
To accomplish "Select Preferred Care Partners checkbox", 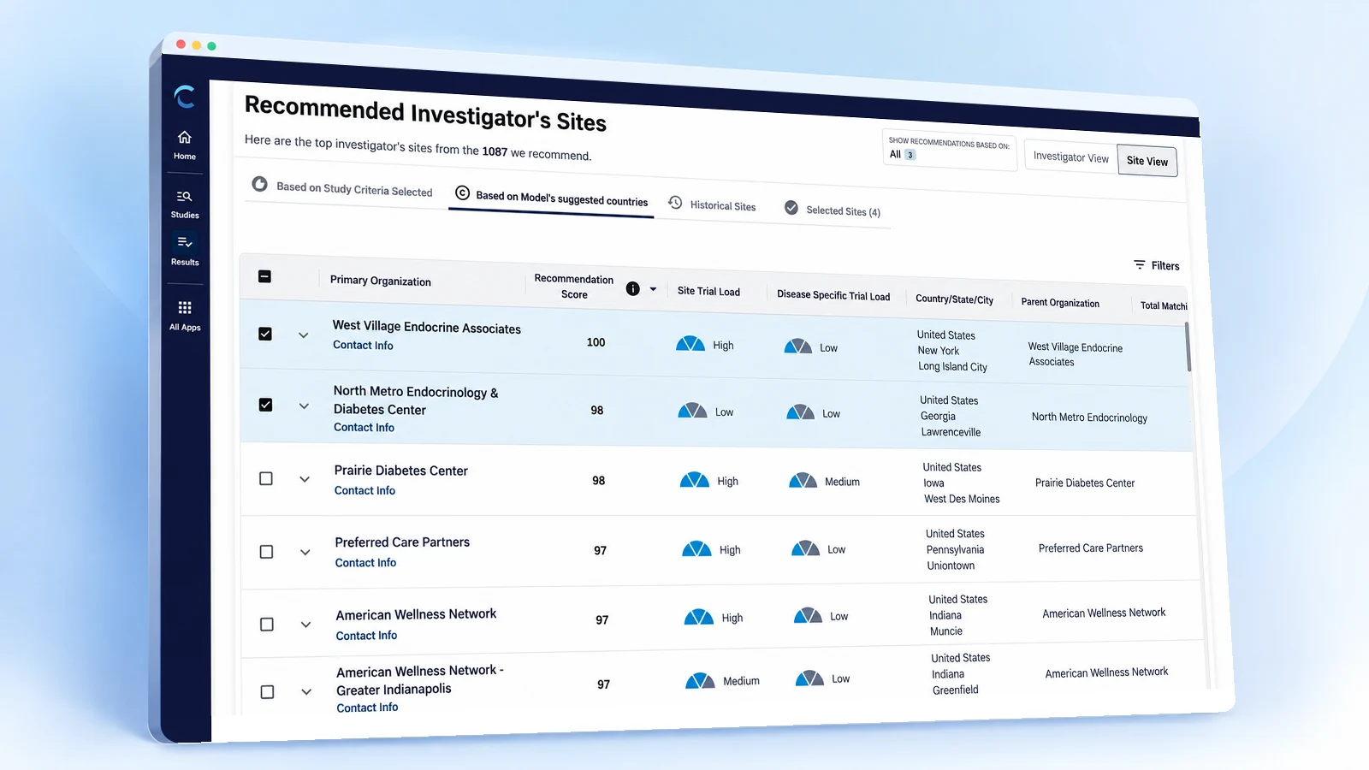I will [266, 552].
